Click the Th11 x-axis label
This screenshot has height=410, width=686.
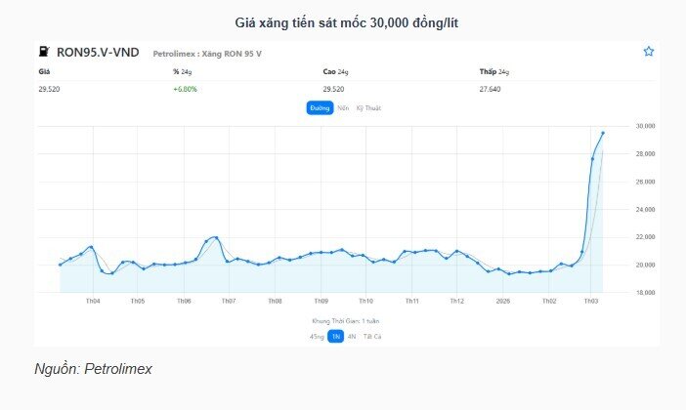pyautogui.click(x=411, y=301)
